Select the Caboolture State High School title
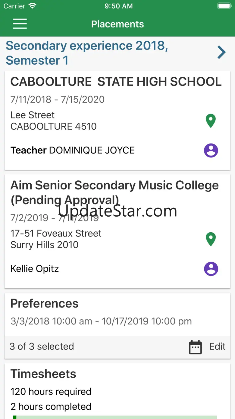 click(116, 82)
